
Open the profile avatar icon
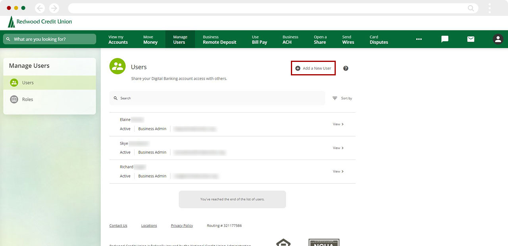coord(498,39)
